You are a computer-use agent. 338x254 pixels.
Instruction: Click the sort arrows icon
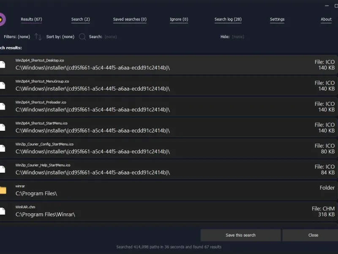[x=38, y=37]
